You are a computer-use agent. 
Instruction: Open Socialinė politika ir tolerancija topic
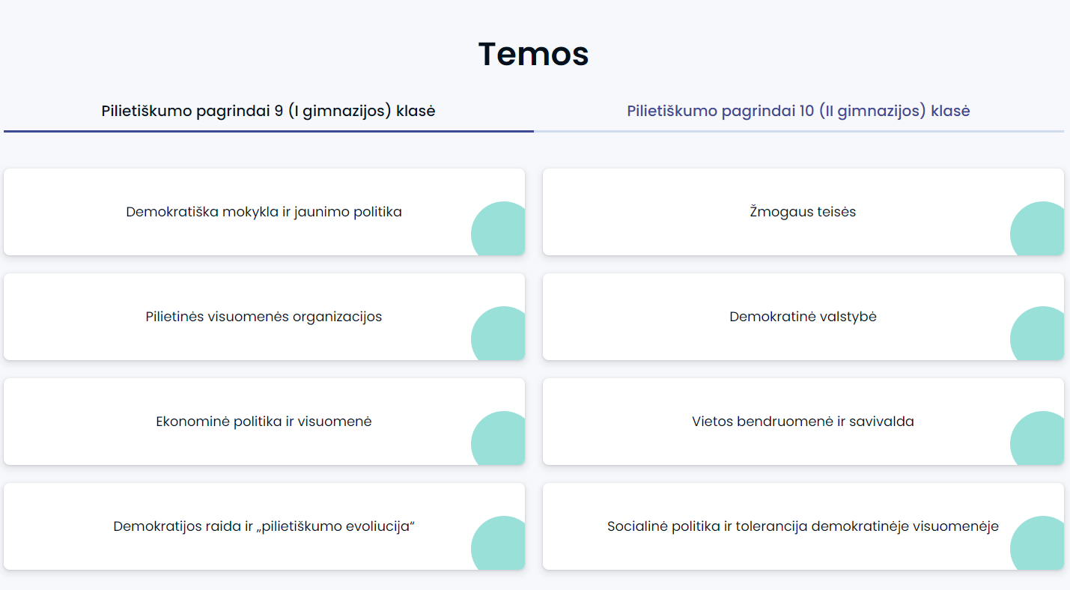click(803, 526)
